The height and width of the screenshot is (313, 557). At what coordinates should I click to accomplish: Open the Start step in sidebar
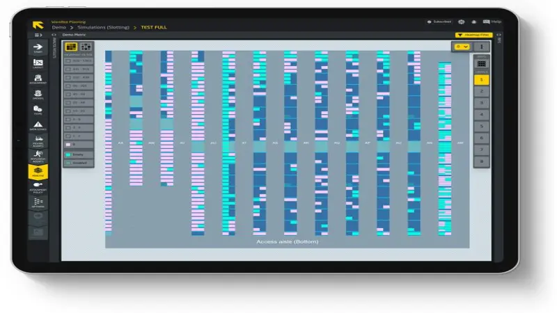(38, 48)
